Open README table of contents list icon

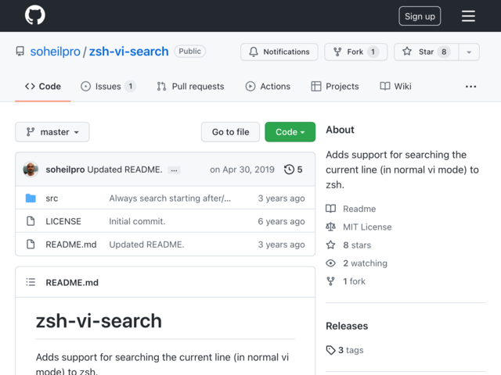tap(31, 282)
